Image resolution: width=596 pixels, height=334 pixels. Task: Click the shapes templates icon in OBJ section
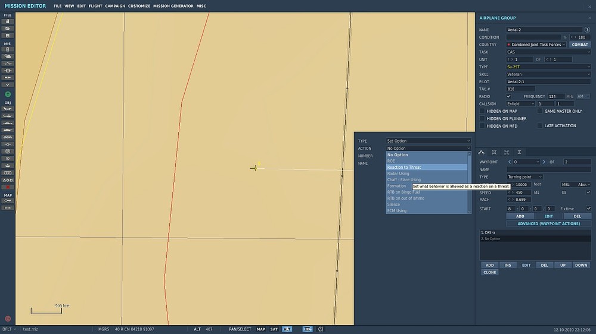(8, 180)
